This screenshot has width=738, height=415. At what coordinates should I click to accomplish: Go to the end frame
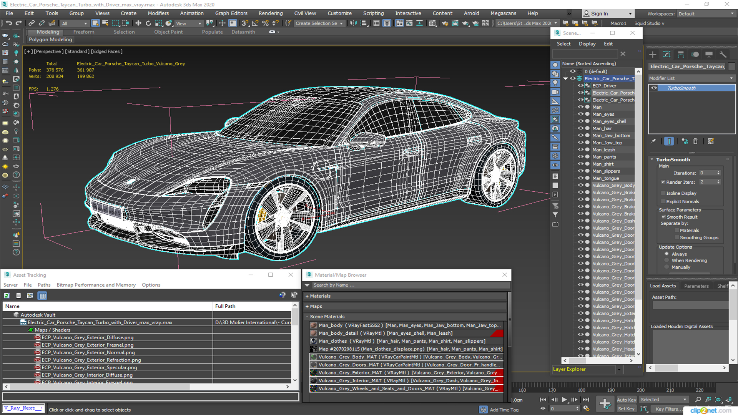coord(586,400)
